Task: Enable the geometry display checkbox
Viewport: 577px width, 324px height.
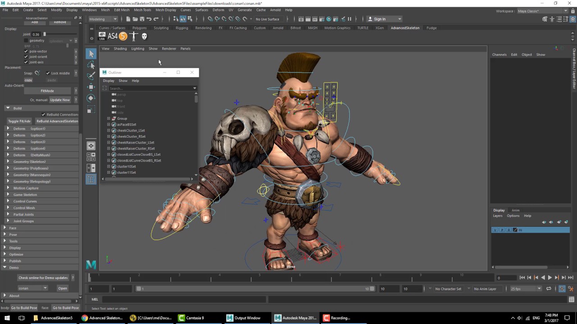Action: pos(26,40)
